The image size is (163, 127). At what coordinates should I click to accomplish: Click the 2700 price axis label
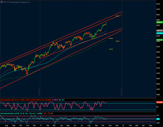click(x=158, y=9)
